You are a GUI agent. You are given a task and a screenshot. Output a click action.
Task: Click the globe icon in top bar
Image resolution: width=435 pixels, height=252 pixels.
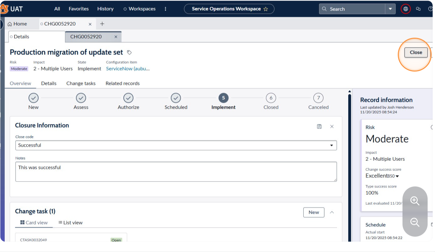(x=406, y=9)
